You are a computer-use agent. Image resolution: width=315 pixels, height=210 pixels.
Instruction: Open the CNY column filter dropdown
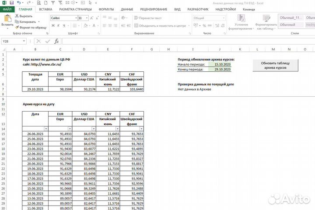(x=118, y=129)
